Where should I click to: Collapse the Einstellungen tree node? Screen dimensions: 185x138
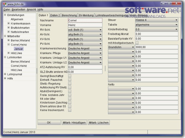pos(5,15)
